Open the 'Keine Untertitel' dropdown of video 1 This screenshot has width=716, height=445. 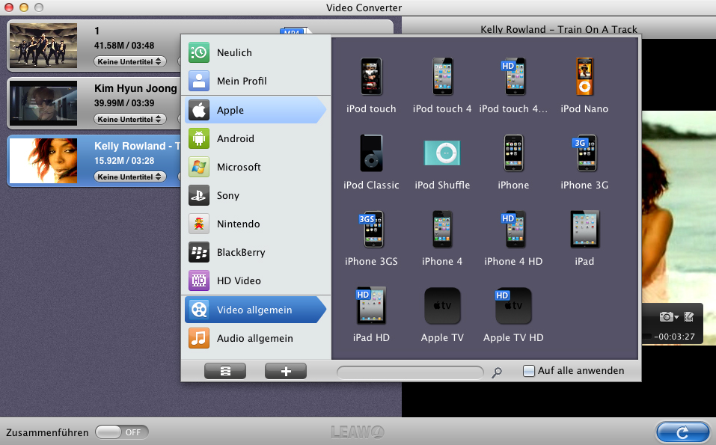click(130, 63)
